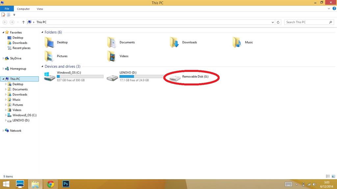This screenshot has width=337, height=189.
Task: Open Customize Quick Access Toolbar dropdown
Action: click(x=14, y=14)
